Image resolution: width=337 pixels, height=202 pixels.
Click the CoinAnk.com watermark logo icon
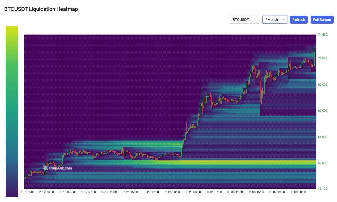46,167
